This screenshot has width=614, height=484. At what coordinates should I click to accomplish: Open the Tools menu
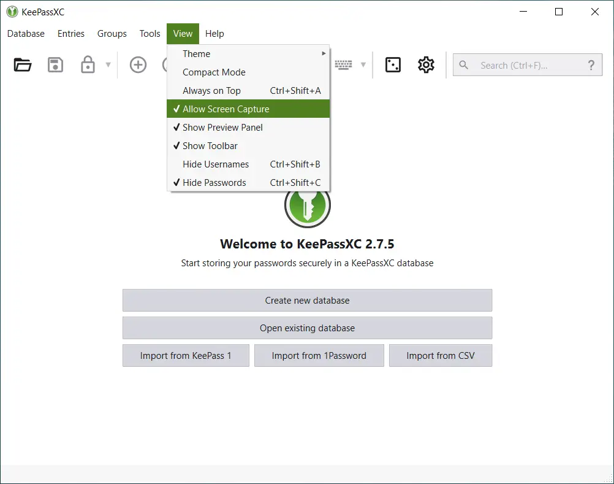pyautogui.click(x=150, y=34)
